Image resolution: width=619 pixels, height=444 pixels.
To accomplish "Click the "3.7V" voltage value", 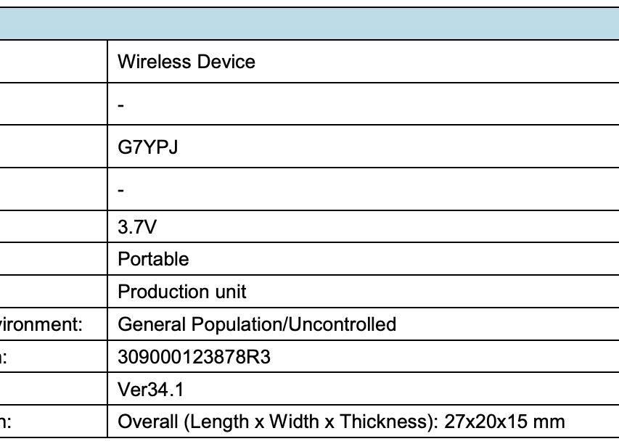I will (136, 228).
